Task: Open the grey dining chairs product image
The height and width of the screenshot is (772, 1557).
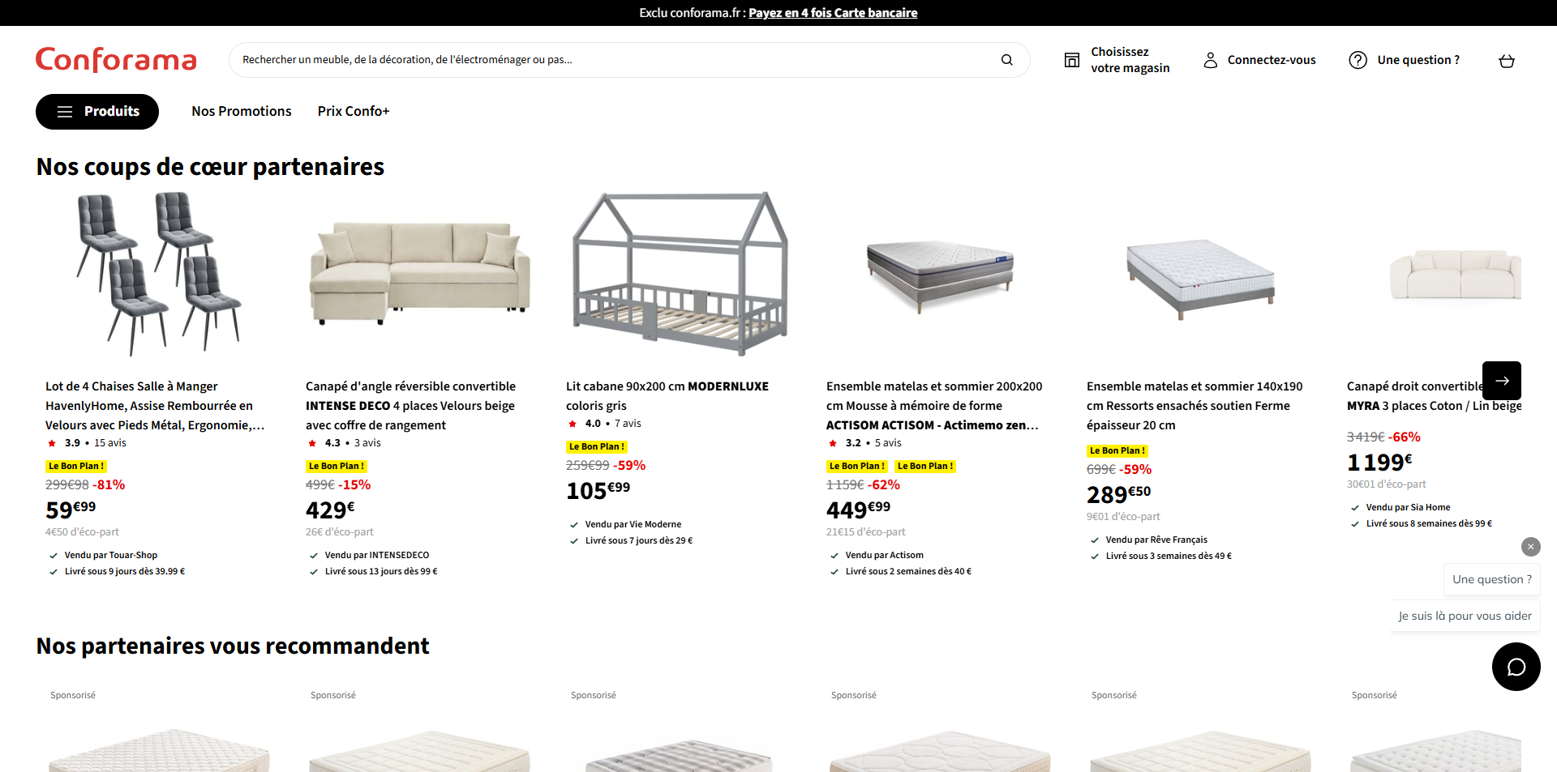Action: point(158,274)
